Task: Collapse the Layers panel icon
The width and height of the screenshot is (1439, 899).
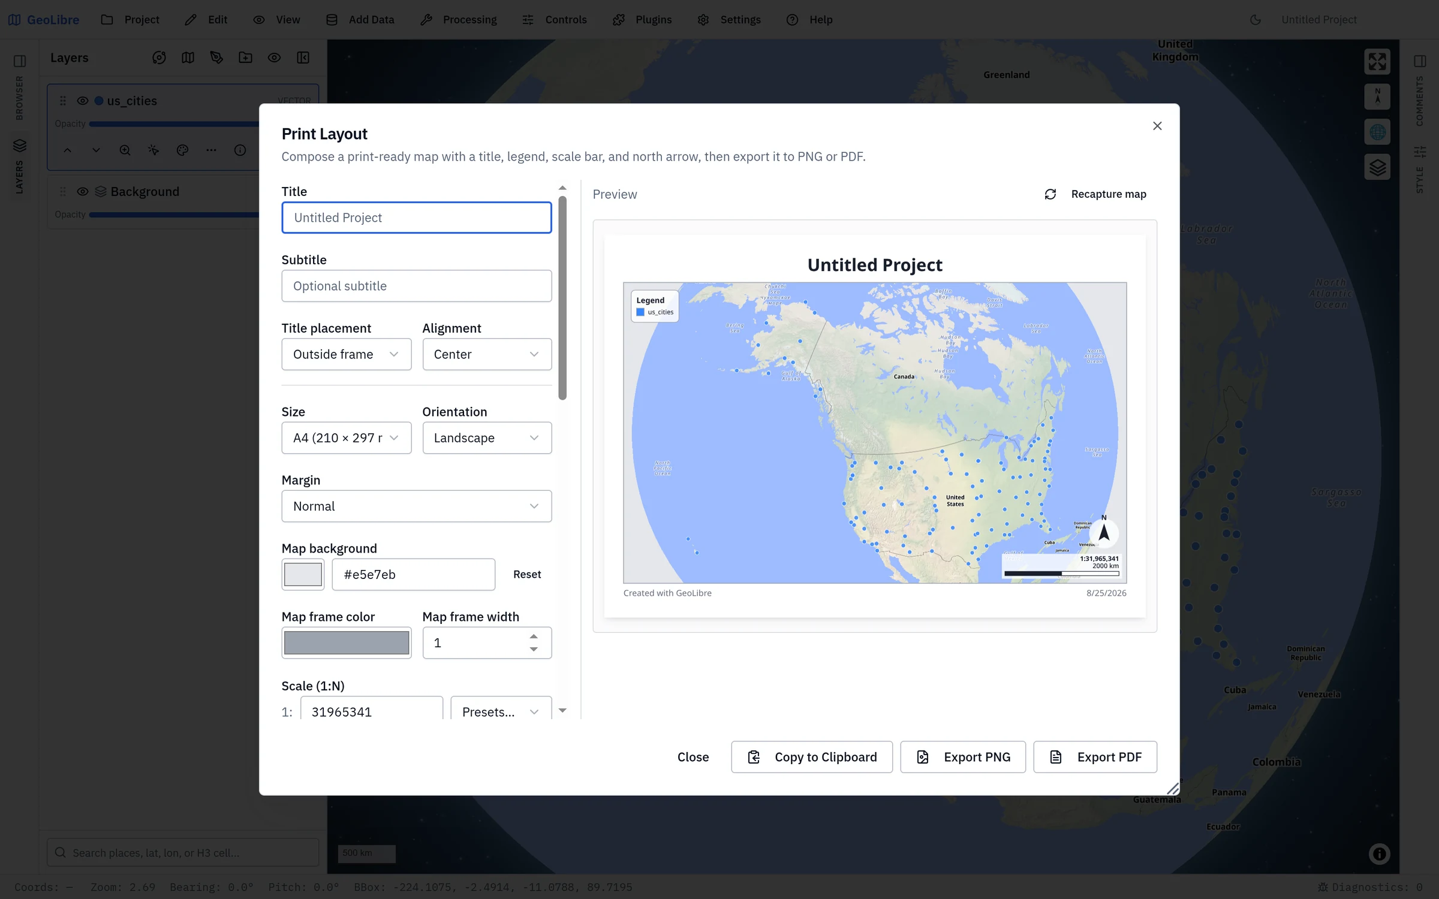Action: 303,58
